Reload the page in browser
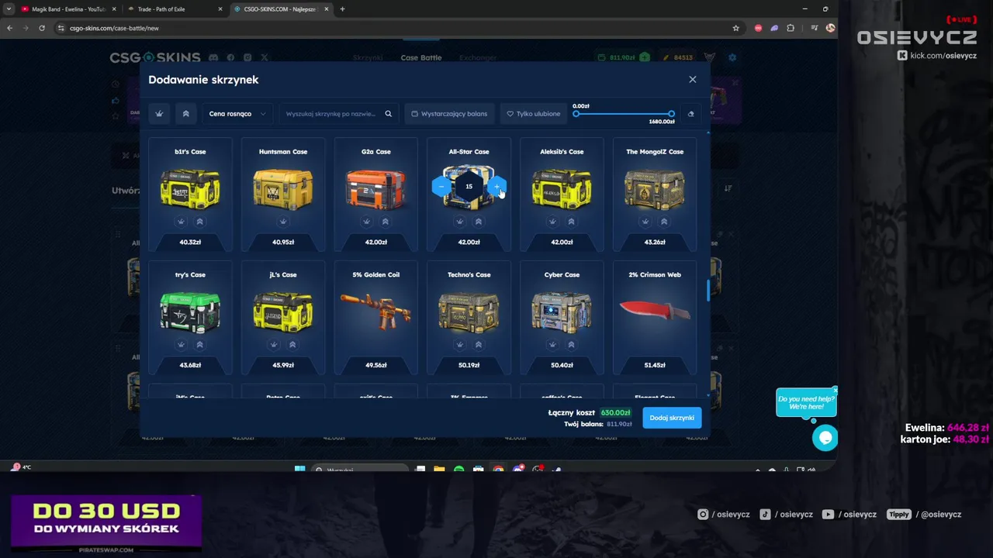Image resolution: width=993 pixels, height=558 pixels. click(x=42, y=28)
